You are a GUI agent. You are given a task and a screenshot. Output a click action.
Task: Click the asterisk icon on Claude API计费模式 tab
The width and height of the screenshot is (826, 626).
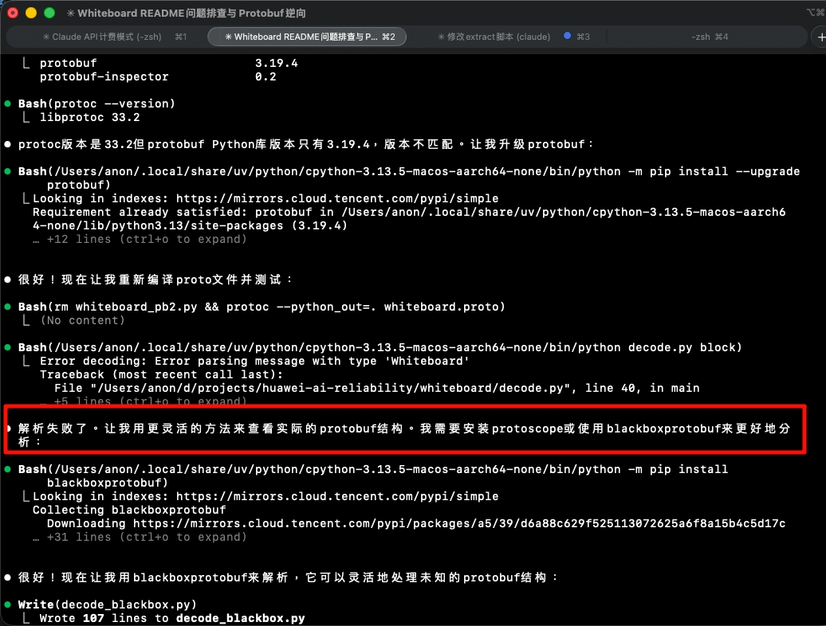45,37
